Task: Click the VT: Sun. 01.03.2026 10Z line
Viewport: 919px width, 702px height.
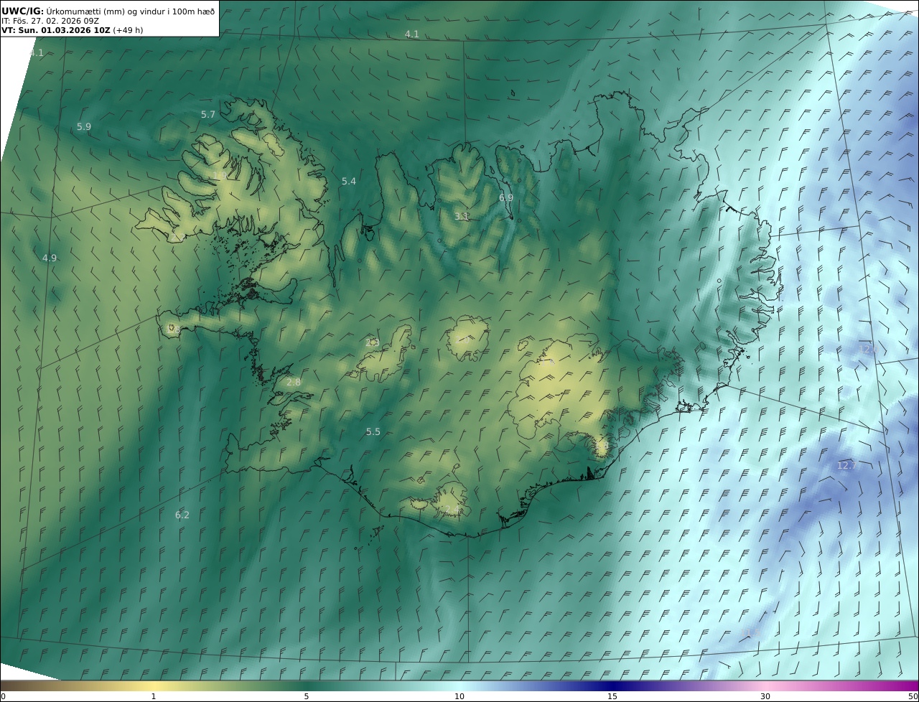Action: pos(73,30)
